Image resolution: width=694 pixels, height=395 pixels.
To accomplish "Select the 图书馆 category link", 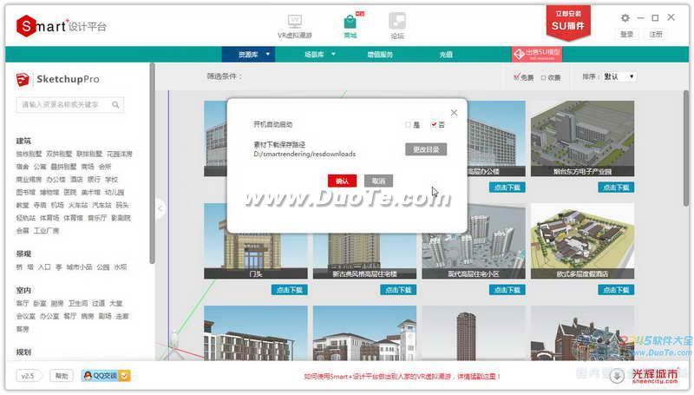I will tap(25, 193).
